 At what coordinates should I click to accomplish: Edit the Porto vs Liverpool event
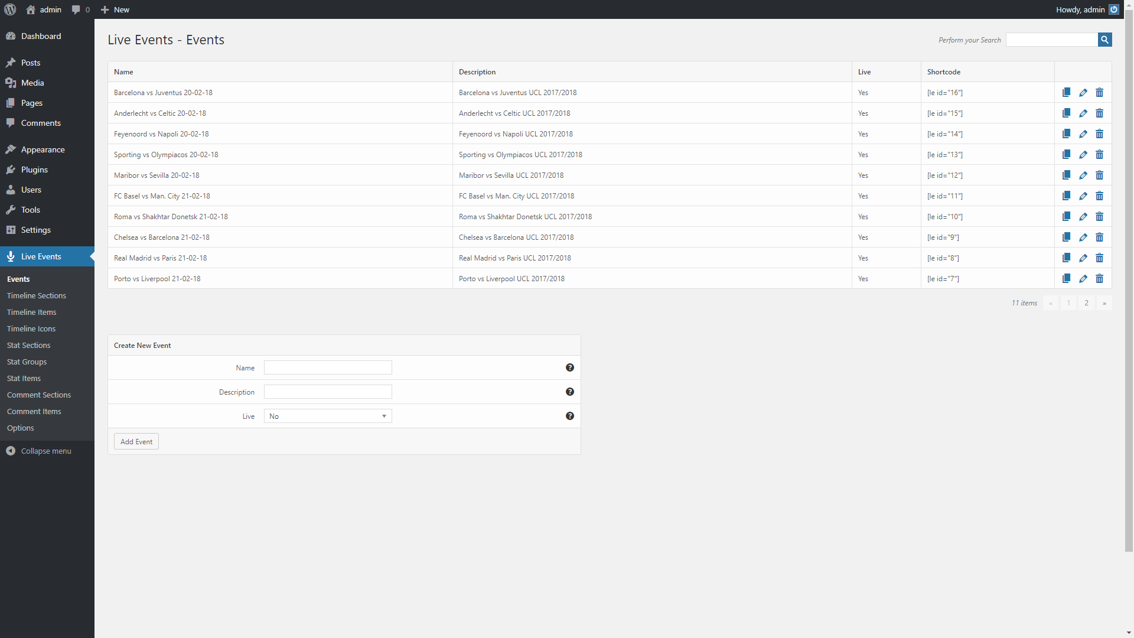click(x=1083, y=278)
